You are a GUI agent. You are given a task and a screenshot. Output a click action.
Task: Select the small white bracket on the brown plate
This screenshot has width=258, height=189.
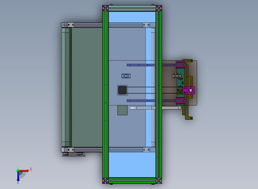click(x=177, y=76)
